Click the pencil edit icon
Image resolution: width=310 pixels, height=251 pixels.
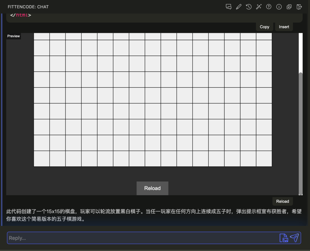[x=239, y=7]
